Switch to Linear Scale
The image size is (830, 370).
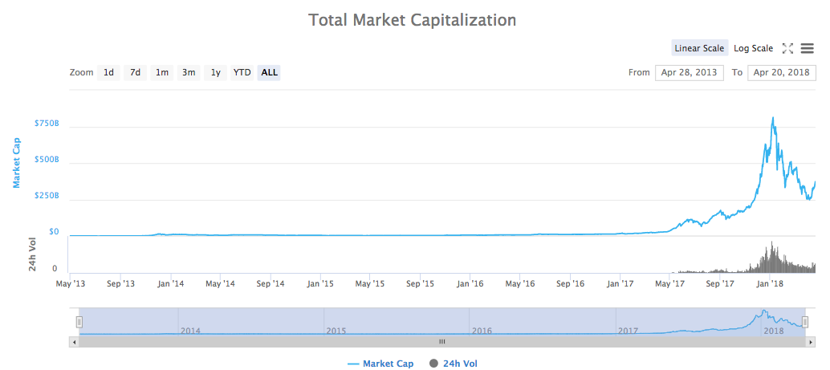tap(699, 49)
